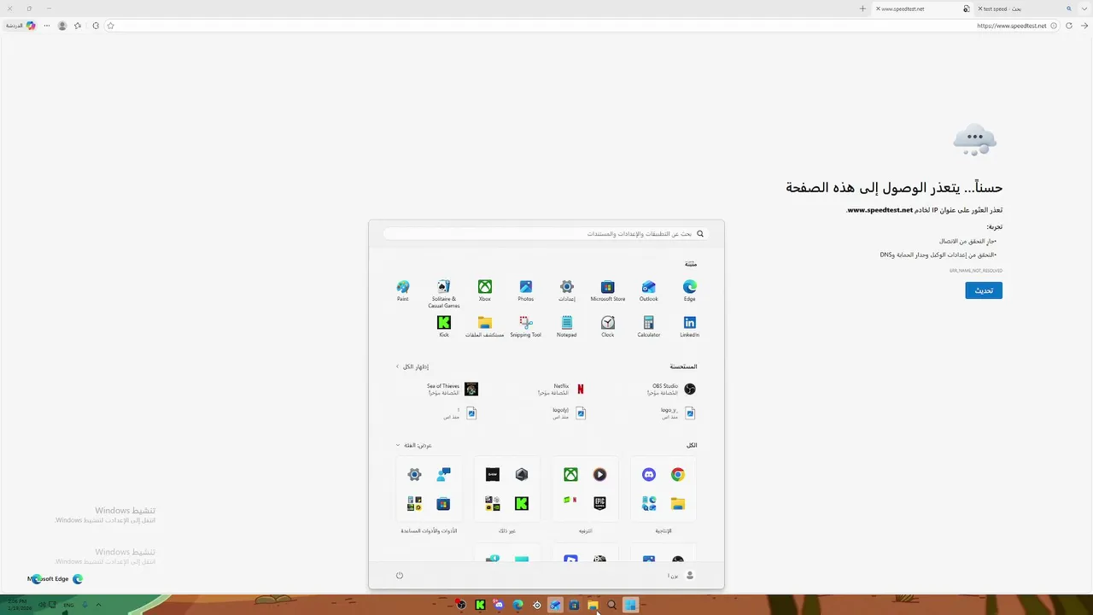Open إعدادات (Settings) pinned app
Screen dimensions: 1093x615
(567, 290)
